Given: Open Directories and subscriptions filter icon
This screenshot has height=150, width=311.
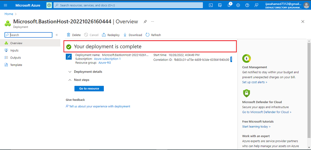Looking at the screenshot, I should [220, 5].
